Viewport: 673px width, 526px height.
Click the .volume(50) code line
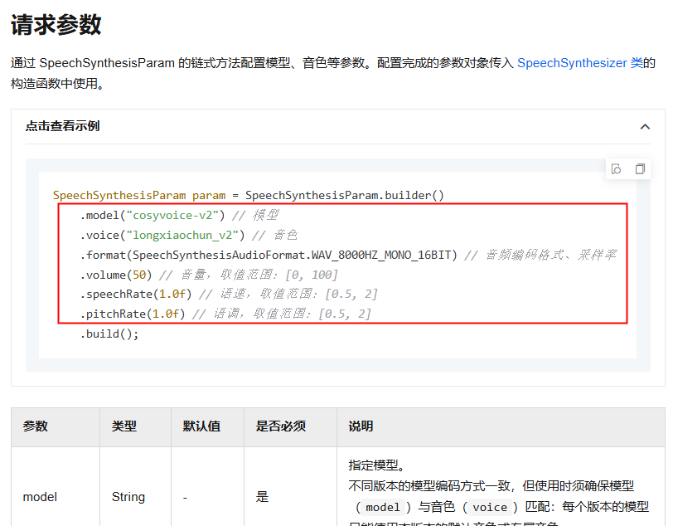tap(116, 275)
